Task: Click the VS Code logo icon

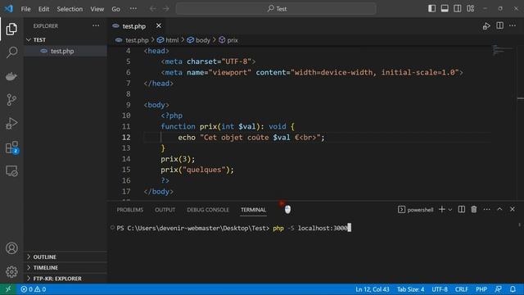Action: click(x=9, y=9)
